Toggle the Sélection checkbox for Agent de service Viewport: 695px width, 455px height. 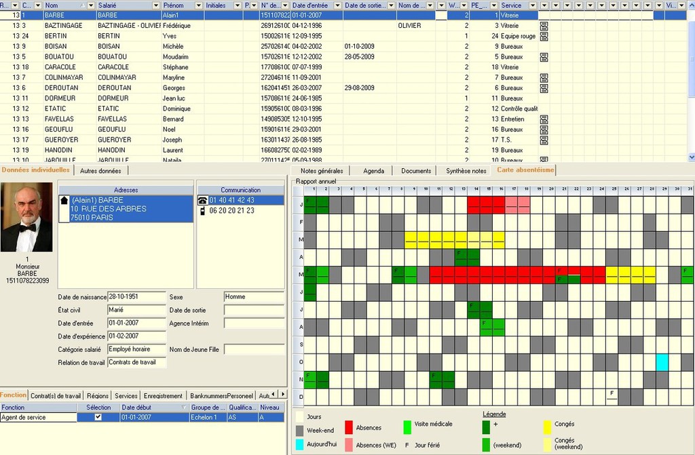(x=98, y=418)
